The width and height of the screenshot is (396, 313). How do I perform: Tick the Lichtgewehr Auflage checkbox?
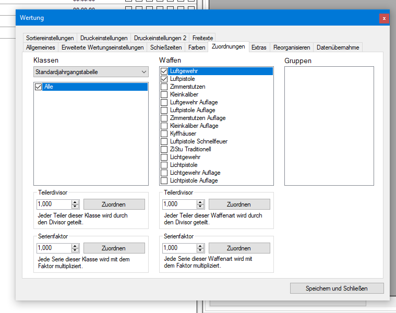tap(164, 173)
